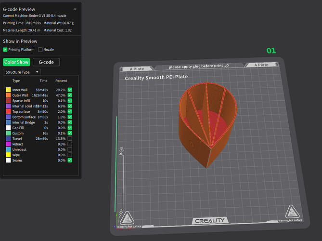Click the Type column header
The image size is (322, 241).
pos(16,80)
